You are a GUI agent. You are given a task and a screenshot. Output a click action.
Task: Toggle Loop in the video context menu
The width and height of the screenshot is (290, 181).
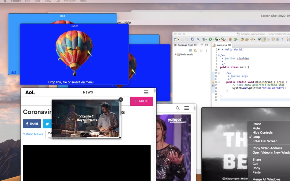(x=256, y=137)
